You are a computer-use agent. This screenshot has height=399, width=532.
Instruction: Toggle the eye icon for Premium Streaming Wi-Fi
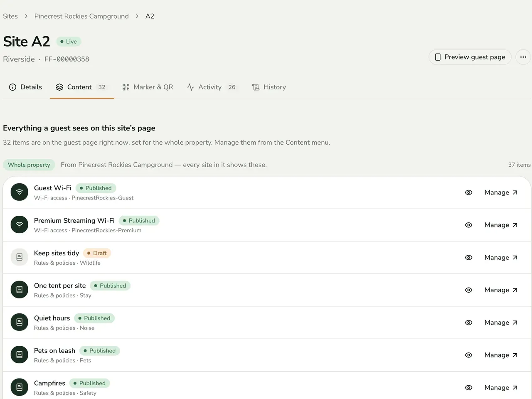(x=468, y=225)
